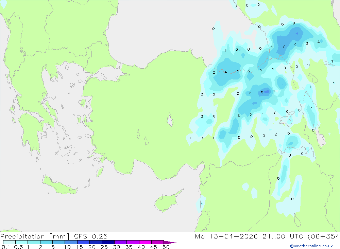Click the '20' legend scale label
This screenshot has height=249, width=340.
pos(92,247)
